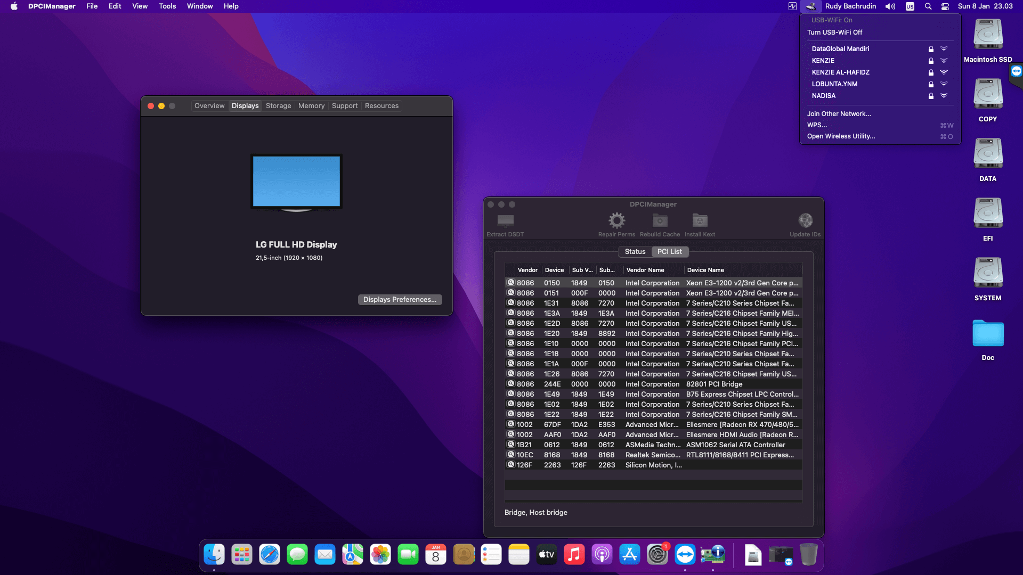1023x575 pixels.
Task: Click the LG display thumbnail image
Action: (x=296, y=183)
